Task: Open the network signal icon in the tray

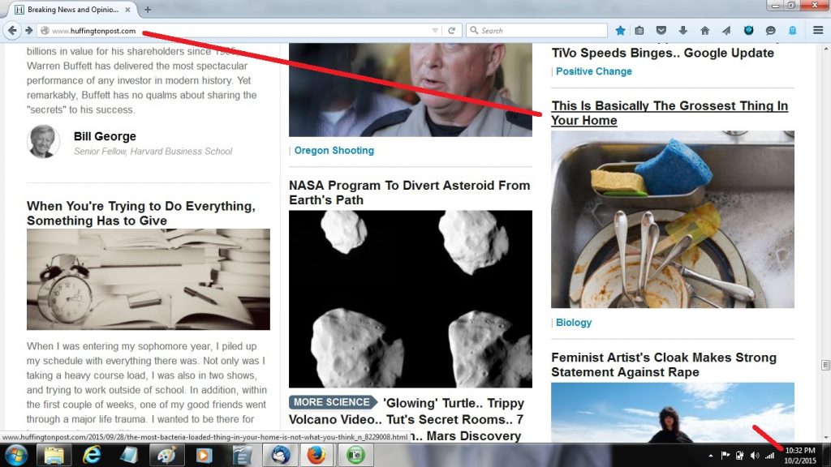Action: point(769,456)
